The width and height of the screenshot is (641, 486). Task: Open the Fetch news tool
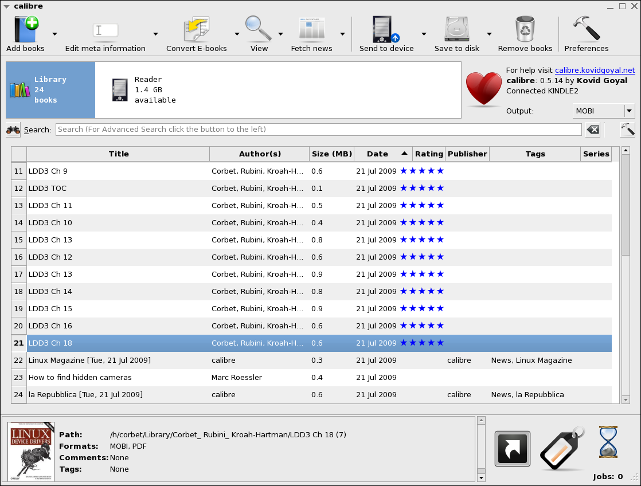click(x=311, y=29)
